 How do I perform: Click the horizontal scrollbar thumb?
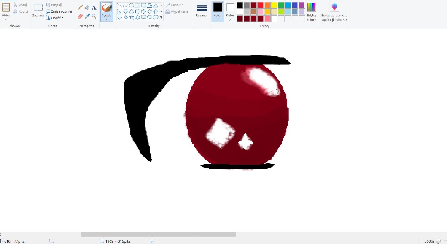tap(158, 234)
